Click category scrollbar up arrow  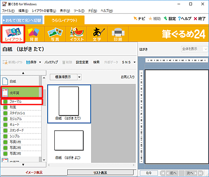[x=44, y=78]
